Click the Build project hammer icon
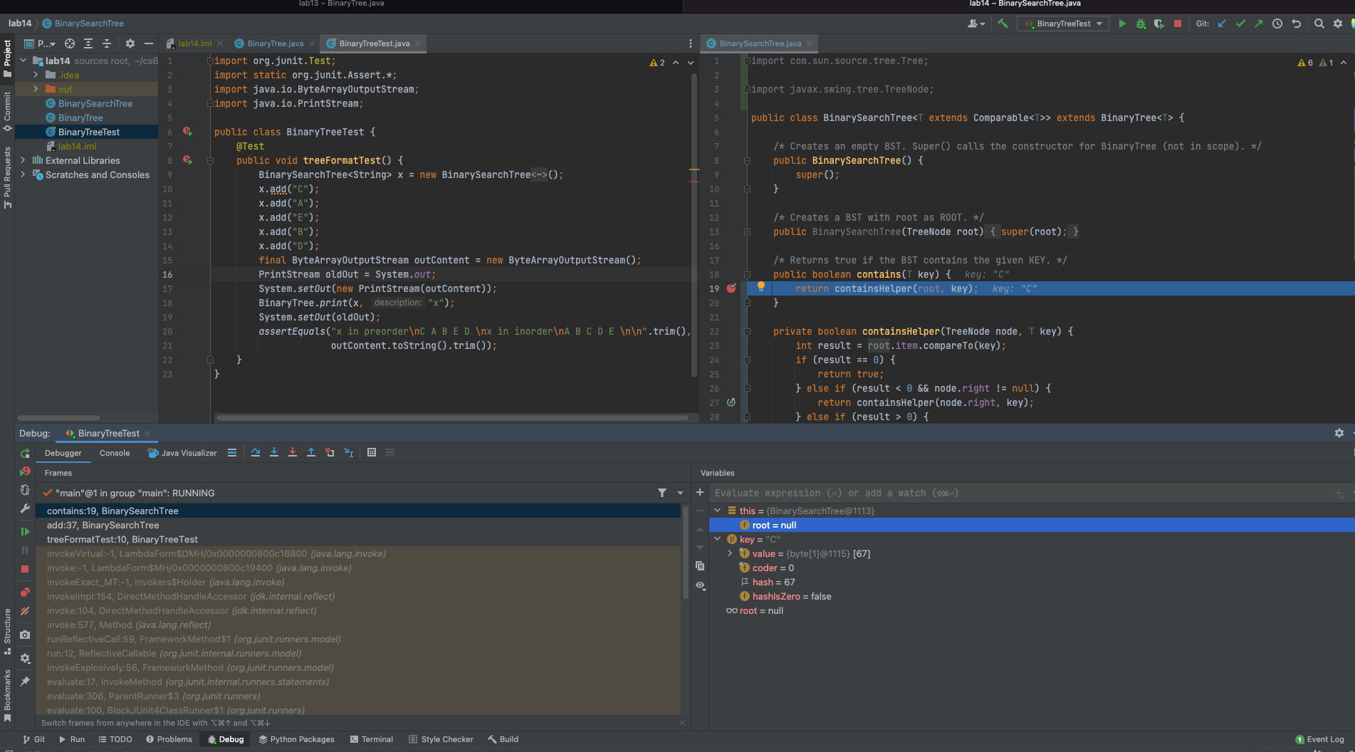1355x752 pixels. click(x=1003, y=23)
